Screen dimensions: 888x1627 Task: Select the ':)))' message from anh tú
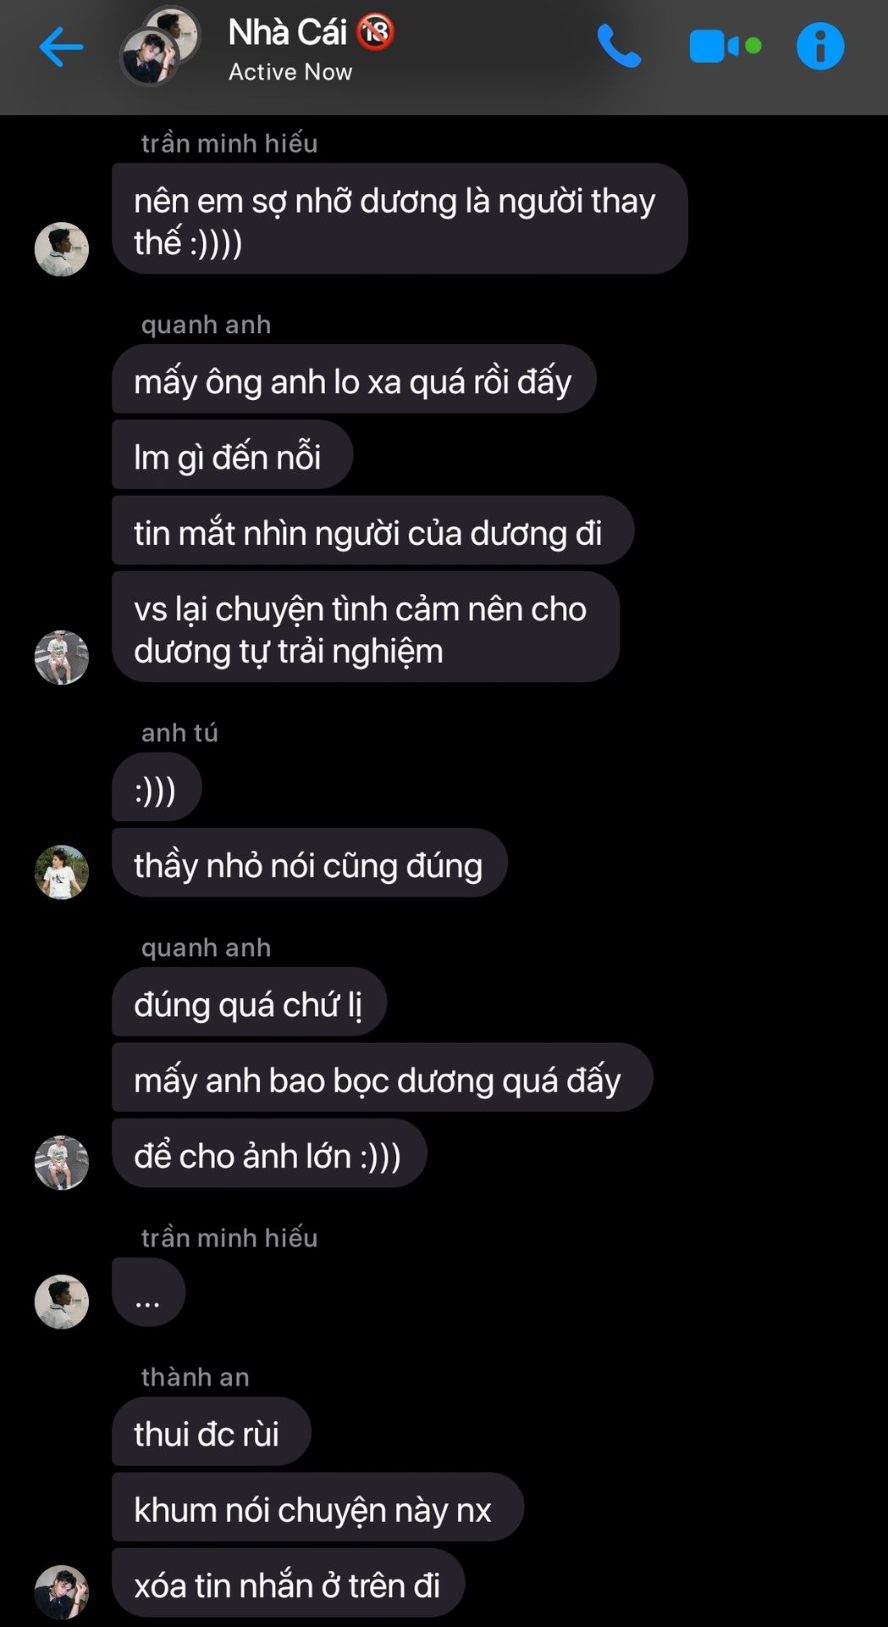(x=157, y=787)
